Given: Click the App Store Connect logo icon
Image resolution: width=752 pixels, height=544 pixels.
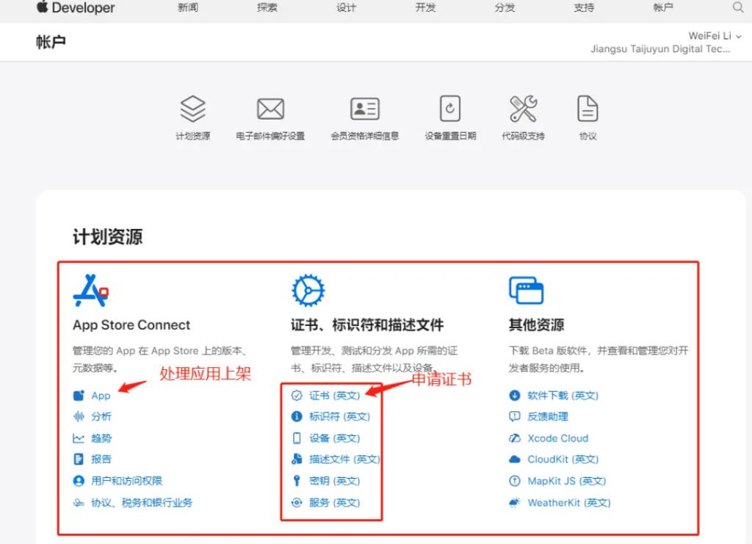Looking at the screenshot, I should (x=91, y=290).
